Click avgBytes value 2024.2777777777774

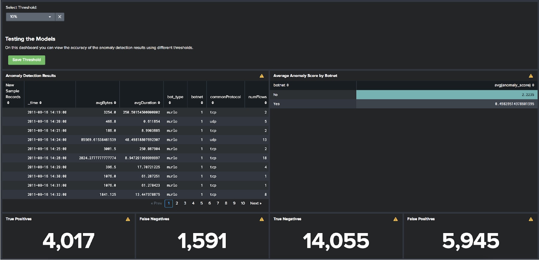click(x=98, y=158)
